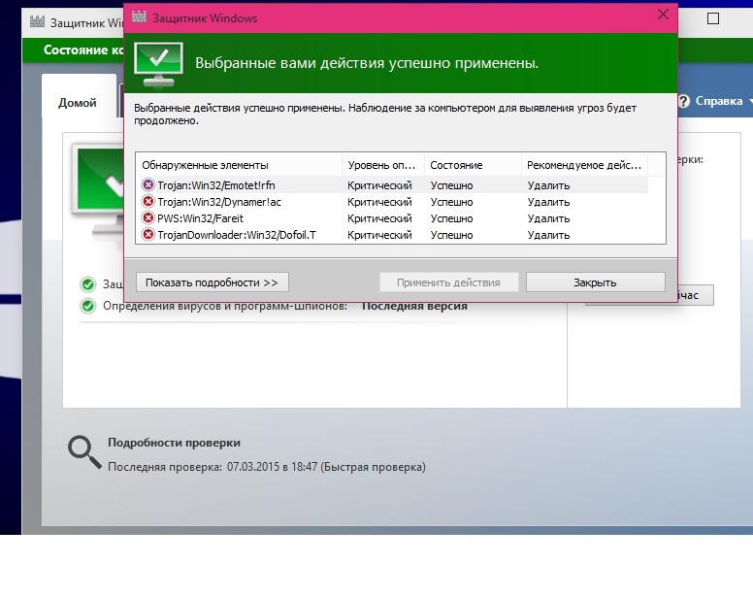Sort by Обнаруженные элементы column header
Screen dimensions: 753x596
pyautogui.click(x=239, y=165)
